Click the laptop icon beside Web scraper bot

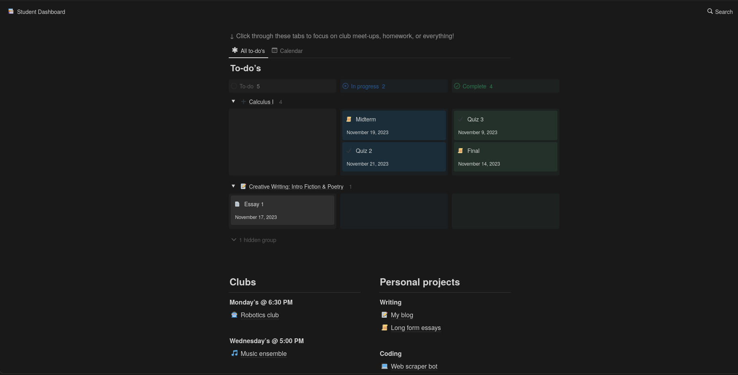click(385, 366)
